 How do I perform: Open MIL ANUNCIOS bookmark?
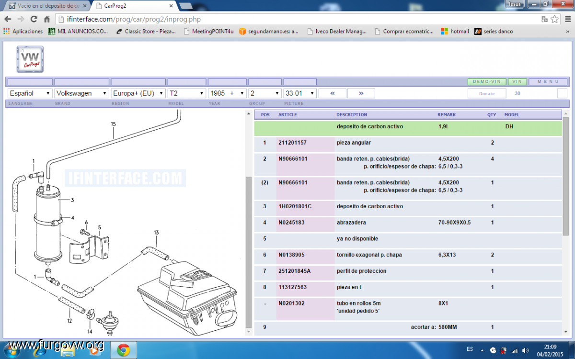(78, 32)
